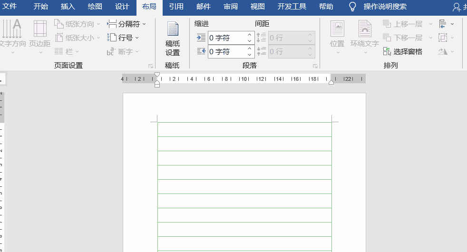Open the 选择窗格 selection pane
This screenshot has width=467, height=252.
[x=403, y=51]
